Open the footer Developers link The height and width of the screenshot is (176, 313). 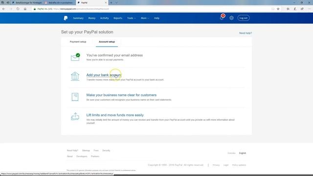[82, 156]
